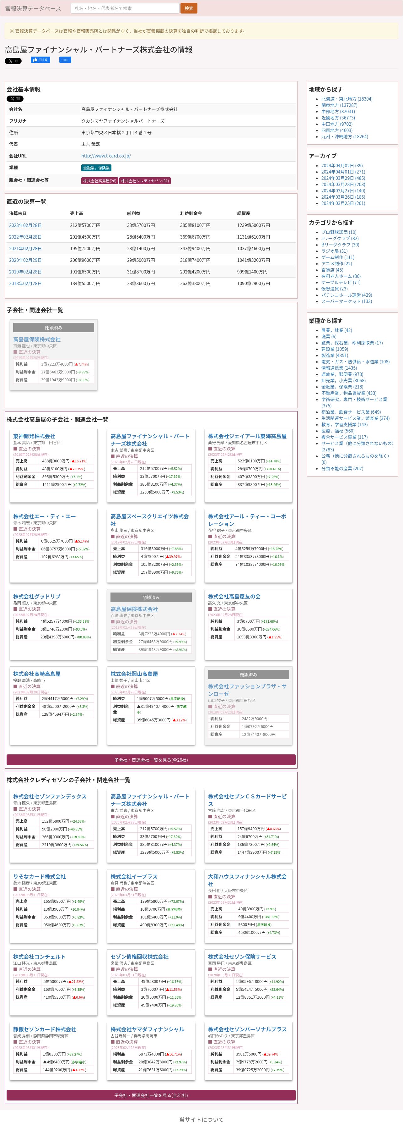This screenshot has width=403, height=1125.
Task: Open the 分類不能の産業 (207) industry link
Action: [342, 469]
